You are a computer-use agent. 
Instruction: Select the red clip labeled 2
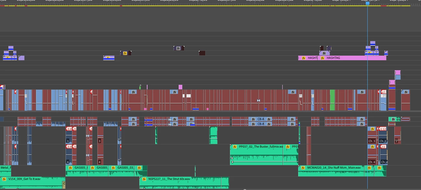tap(398, 135)
